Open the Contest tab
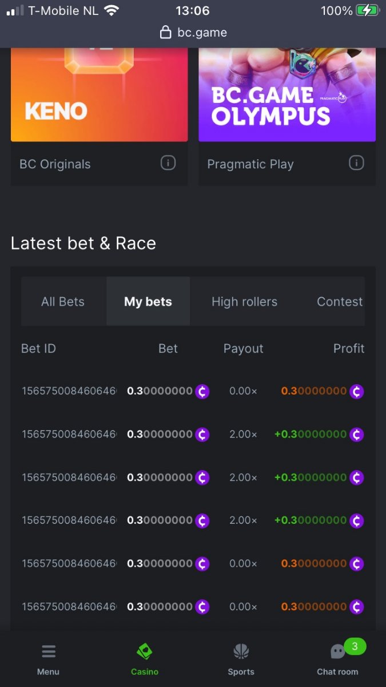The width and height of the screenshot is (386, 687). [x=340, y=302]
